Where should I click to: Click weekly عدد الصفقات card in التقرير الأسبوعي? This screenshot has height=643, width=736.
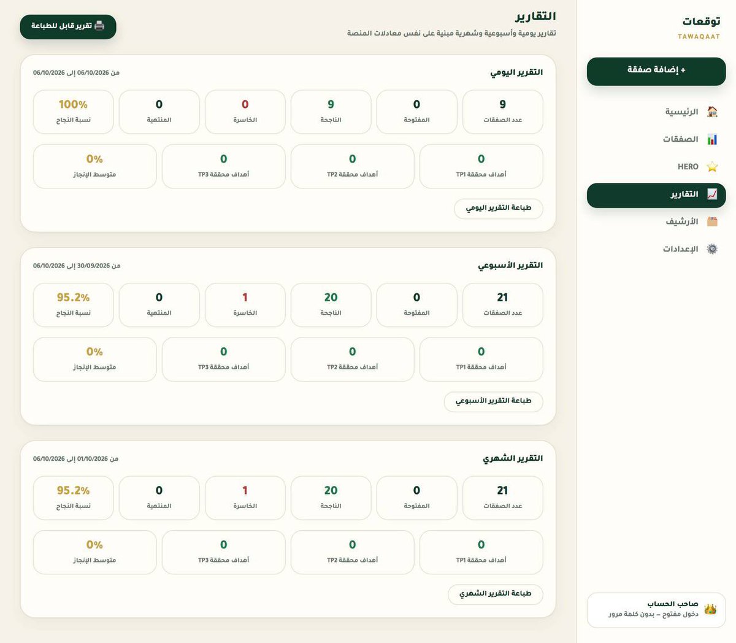502,305
